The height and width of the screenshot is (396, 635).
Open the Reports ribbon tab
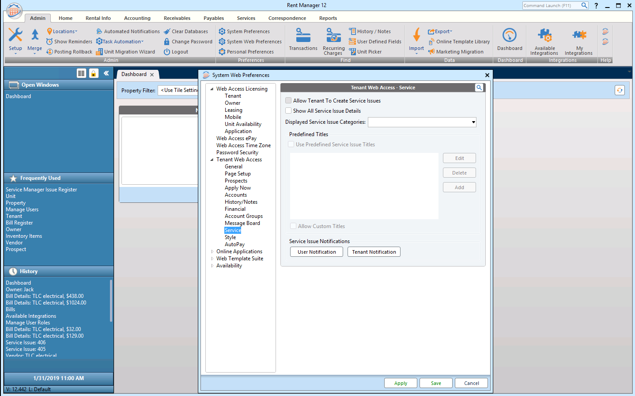pyautogui.click(x=328, y=18)
